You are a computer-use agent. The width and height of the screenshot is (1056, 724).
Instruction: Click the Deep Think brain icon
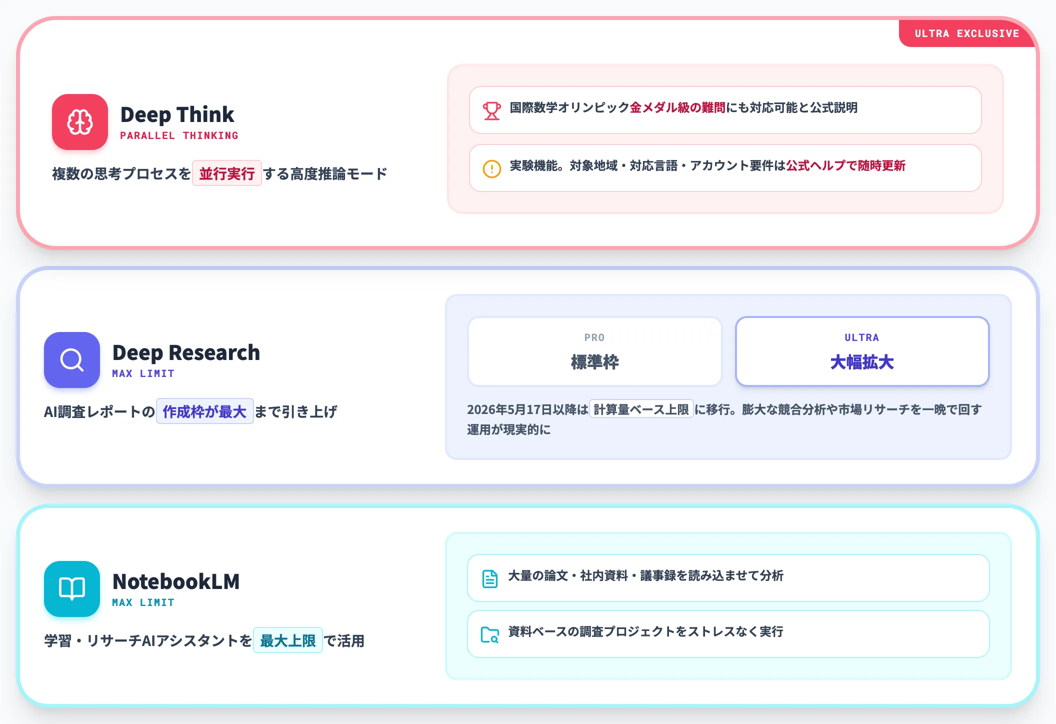click(80, 122)
